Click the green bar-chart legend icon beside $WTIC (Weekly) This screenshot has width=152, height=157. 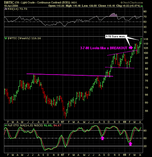pyautogui.click(x=5, y=38)
